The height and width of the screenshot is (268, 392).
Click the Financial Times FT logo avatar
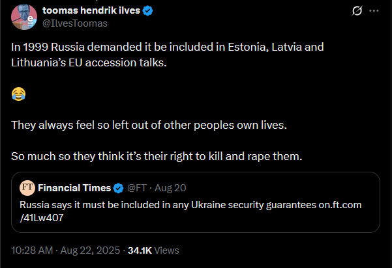tap(27, 188)
